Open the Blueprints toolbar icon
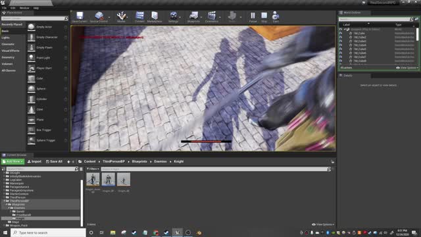Image resolution: width=421 pixels, height=237 pixels. click(193, 17)
